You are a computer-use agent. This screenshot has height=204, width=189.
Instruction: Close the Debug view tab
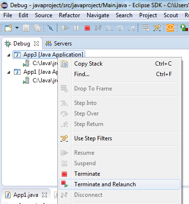tap(36, 44)
